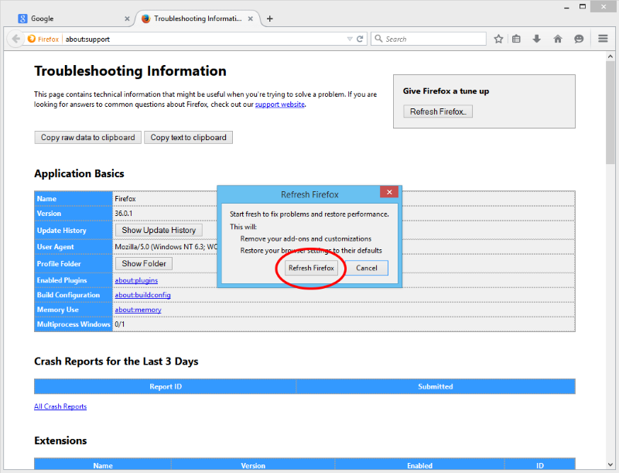619x473 pixels.
Task: Open the All Crash Reports link
Action: click(60, 406)
